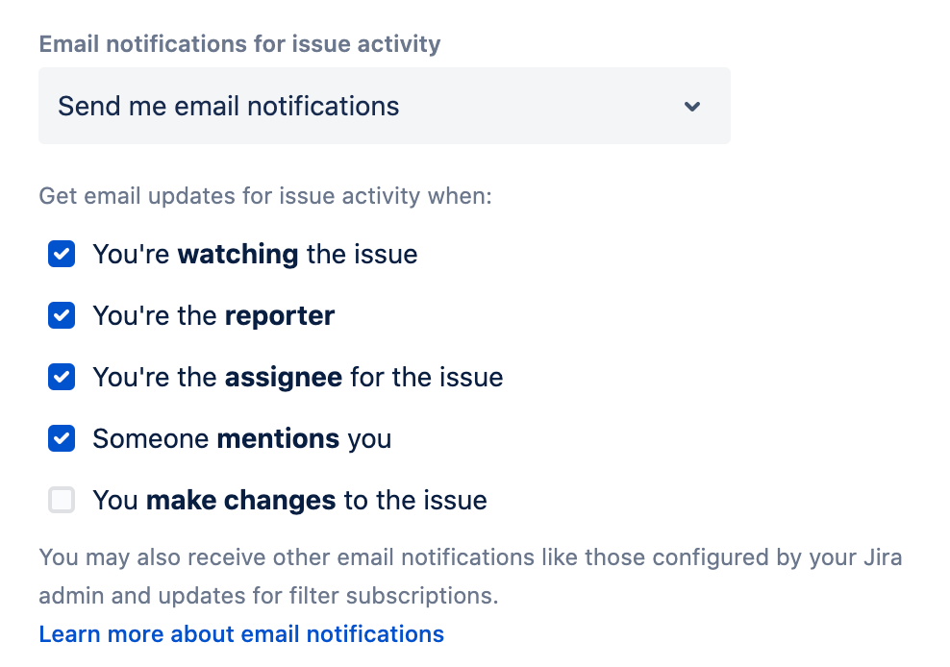Select the "assignee for the issue" label text
The height and width of the screenshot is (667, 950).
tap(364, 378)
